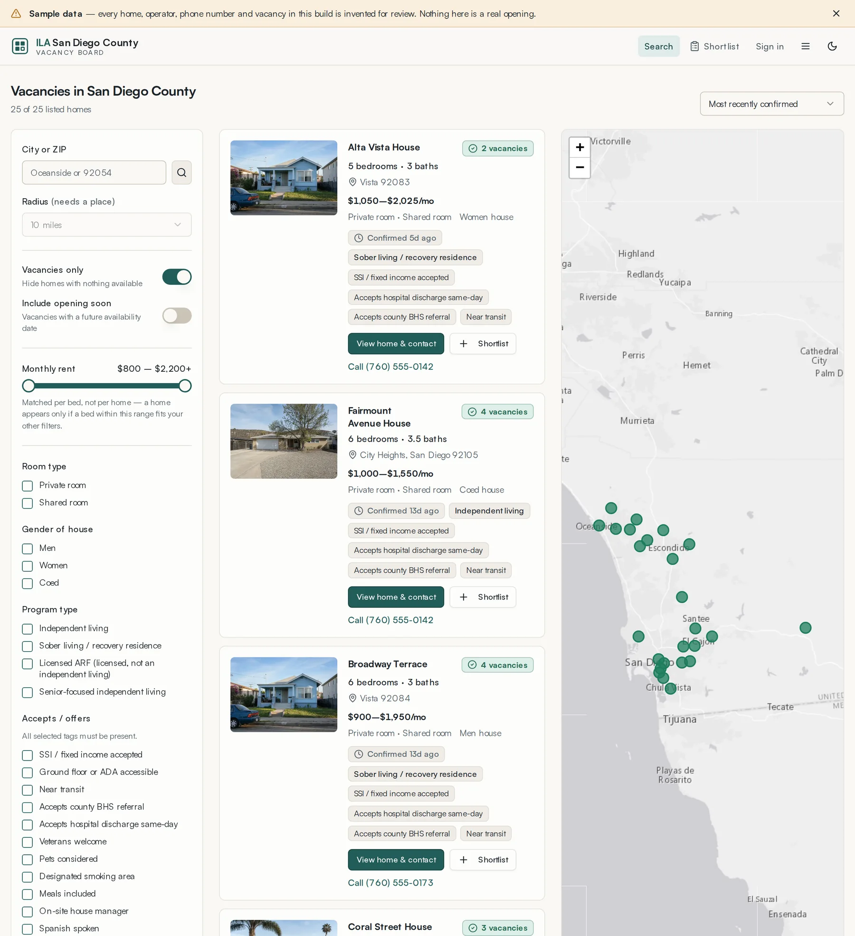Open the hamburger menu icon

tap(805, 46)
